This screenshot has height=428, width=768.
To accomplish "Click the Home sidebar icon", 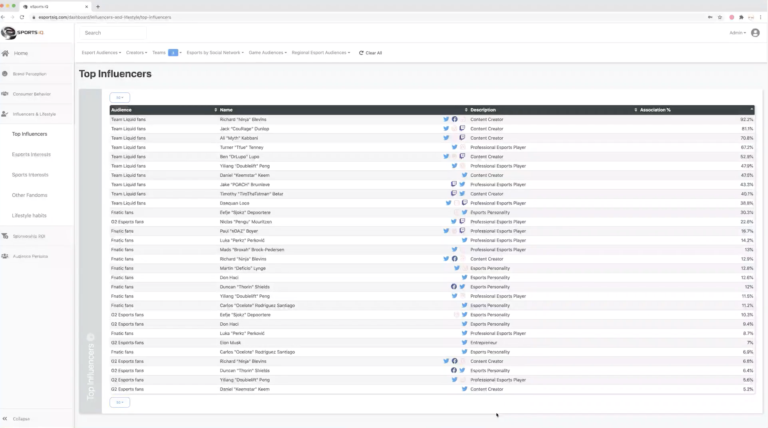I will 5,53.
